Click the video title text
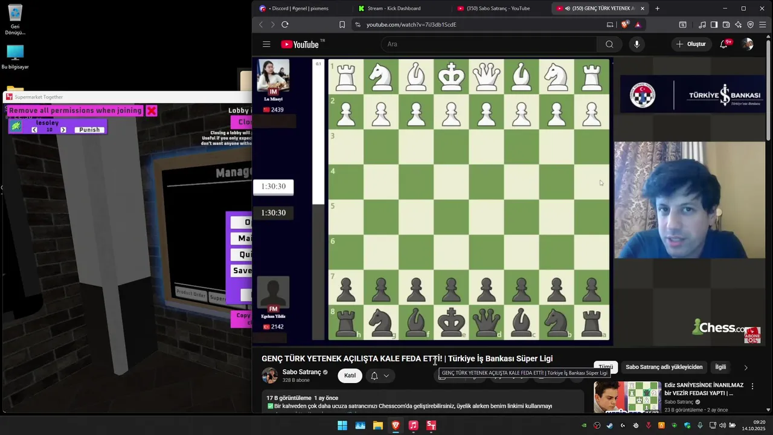 point(407,358)
